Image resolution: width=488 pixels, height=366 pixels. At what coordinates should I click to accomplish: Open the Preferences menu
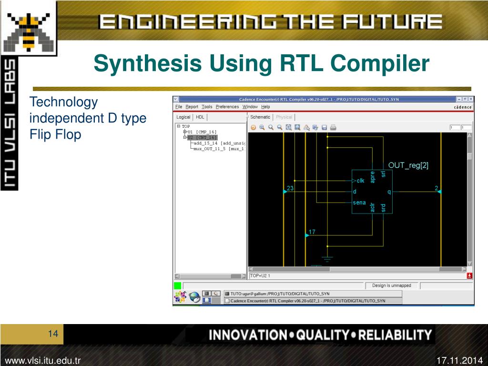[227, 107]
